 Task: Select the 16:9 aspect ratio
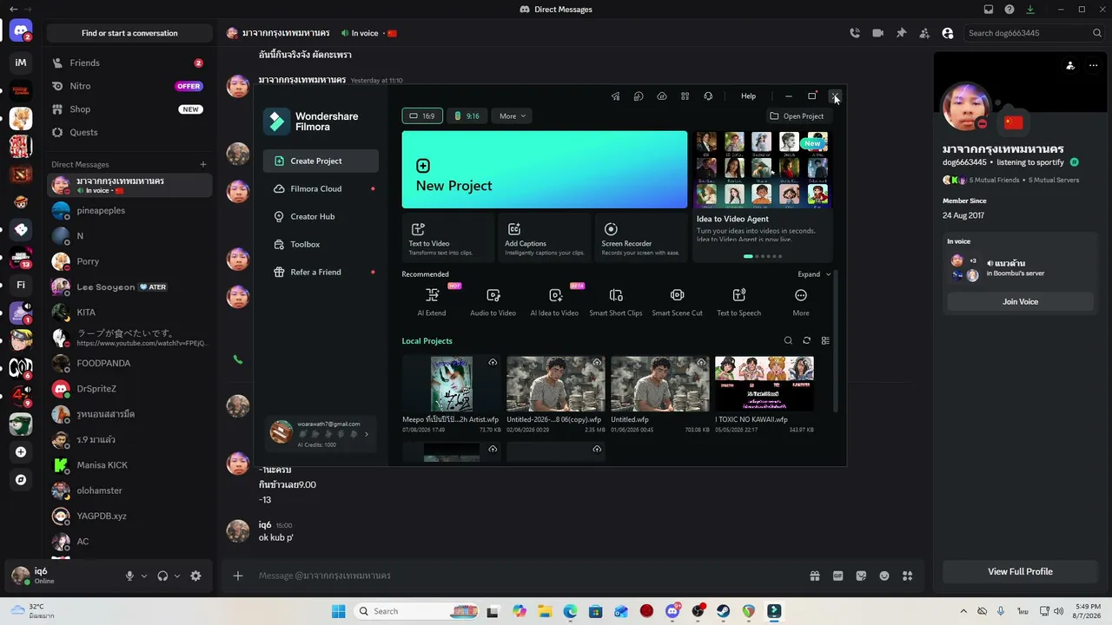pyautogui.click(x=422, y=116)
